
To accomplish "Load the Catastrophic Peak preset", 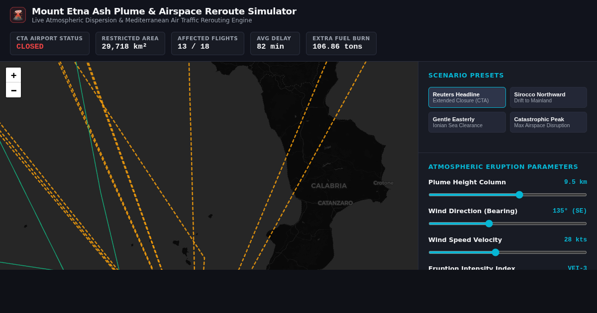I will pos(548,122).
